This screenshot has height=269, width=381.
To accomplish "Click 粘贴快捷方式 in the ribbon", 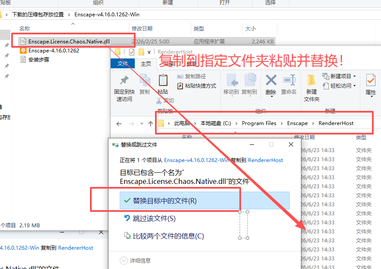I will (197, 86).
